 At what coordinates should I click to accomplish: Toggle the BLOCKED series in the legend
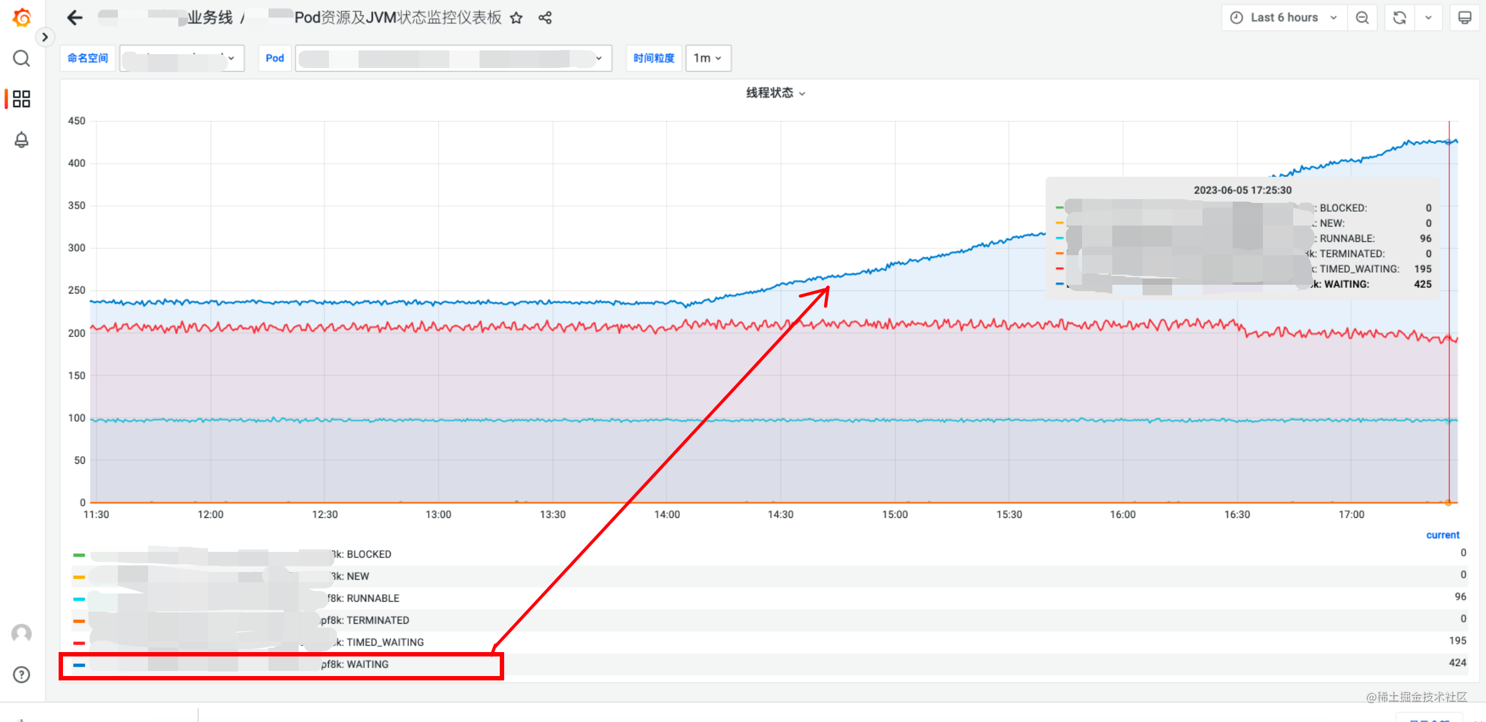369,554
